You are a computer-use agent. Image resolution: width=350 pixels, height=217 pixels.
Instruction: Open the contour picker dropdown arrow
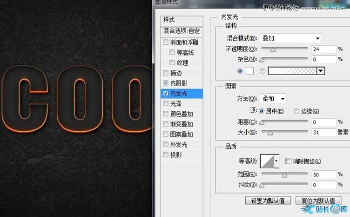click(x=276, y=161)
